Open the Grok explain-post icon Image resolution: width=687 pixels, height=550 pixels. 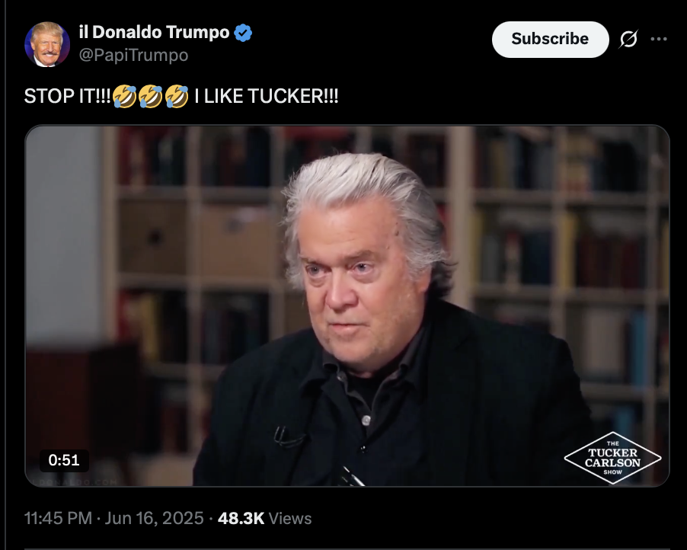tap(628, 39)
